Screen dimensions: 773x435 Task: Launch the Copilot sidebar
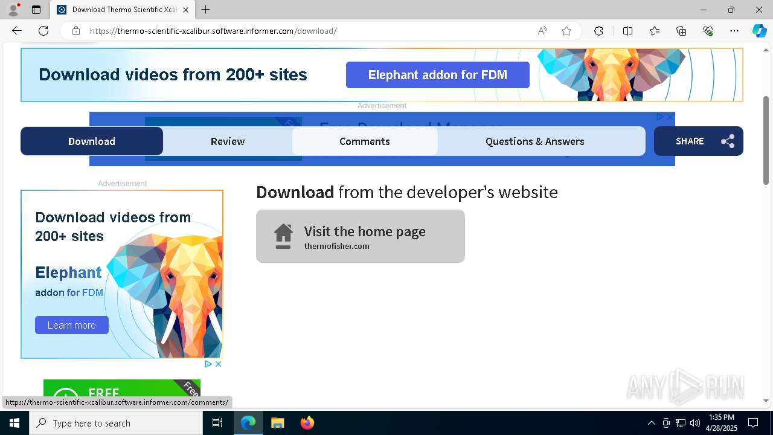pos(759,31)
